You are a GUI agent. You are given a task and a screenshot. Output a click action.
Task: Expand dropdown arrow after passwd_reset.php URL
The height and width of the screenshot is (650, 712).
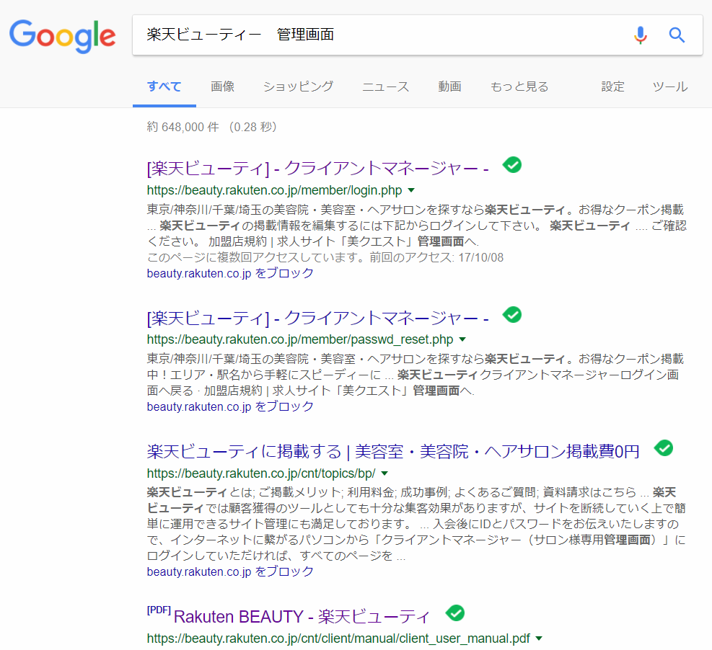(x=462, y=339)
